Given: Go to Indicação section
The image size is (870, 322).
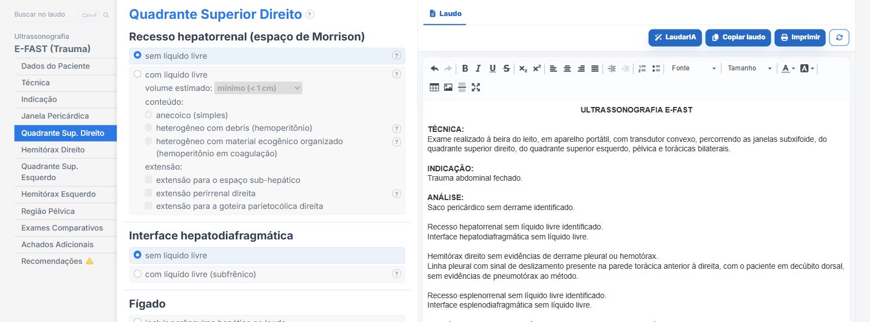Looking at the screenshot, I should tap(65, 99).
